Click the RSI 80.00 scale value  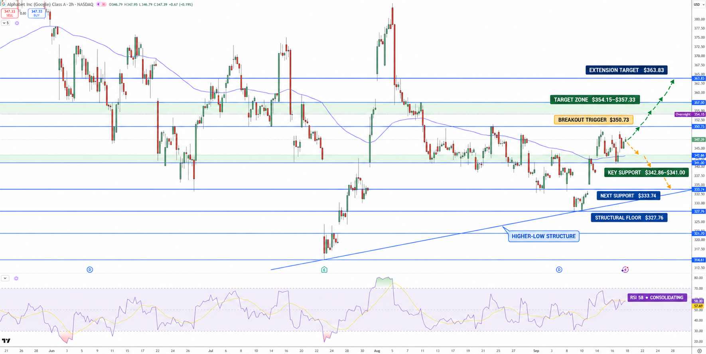698,278
